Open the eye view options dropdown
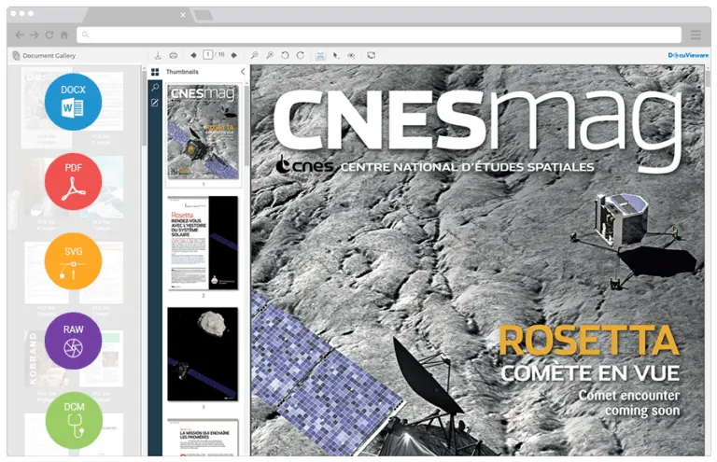Screen dimensions: 717x462 351,55
